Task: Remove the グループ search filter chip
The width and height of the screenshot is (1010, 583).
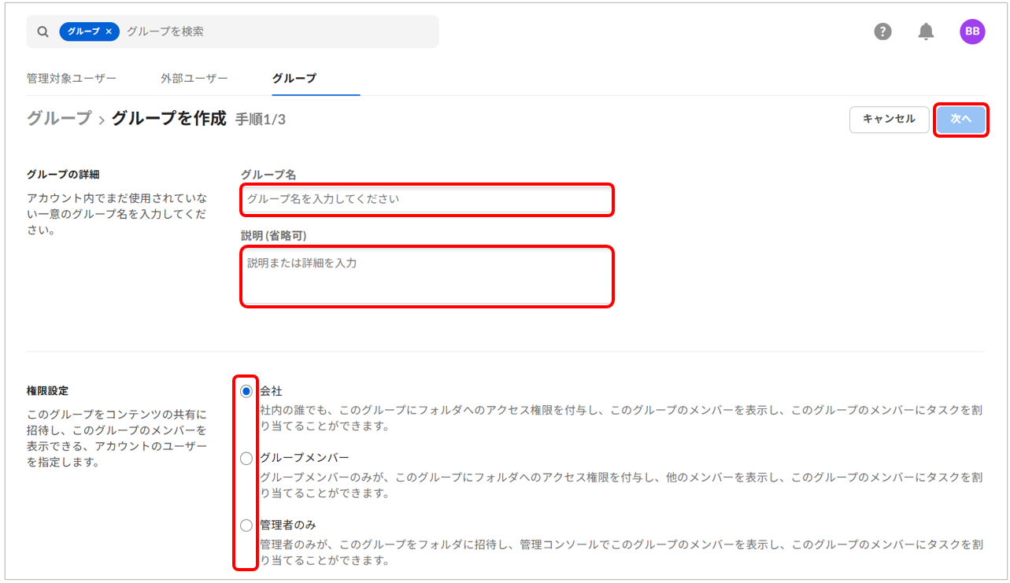Action: coord(109,31)
